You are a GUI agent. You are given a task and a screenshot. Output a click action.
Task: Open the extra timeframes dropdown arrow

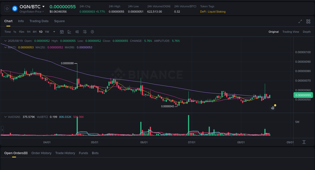tap(54, 32)
